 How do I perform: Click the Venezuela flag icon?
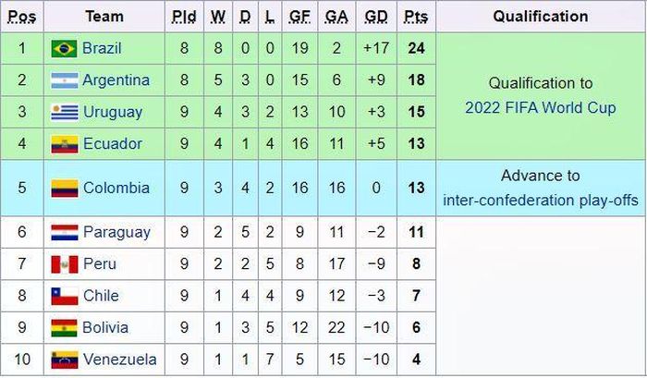[65, 360]
